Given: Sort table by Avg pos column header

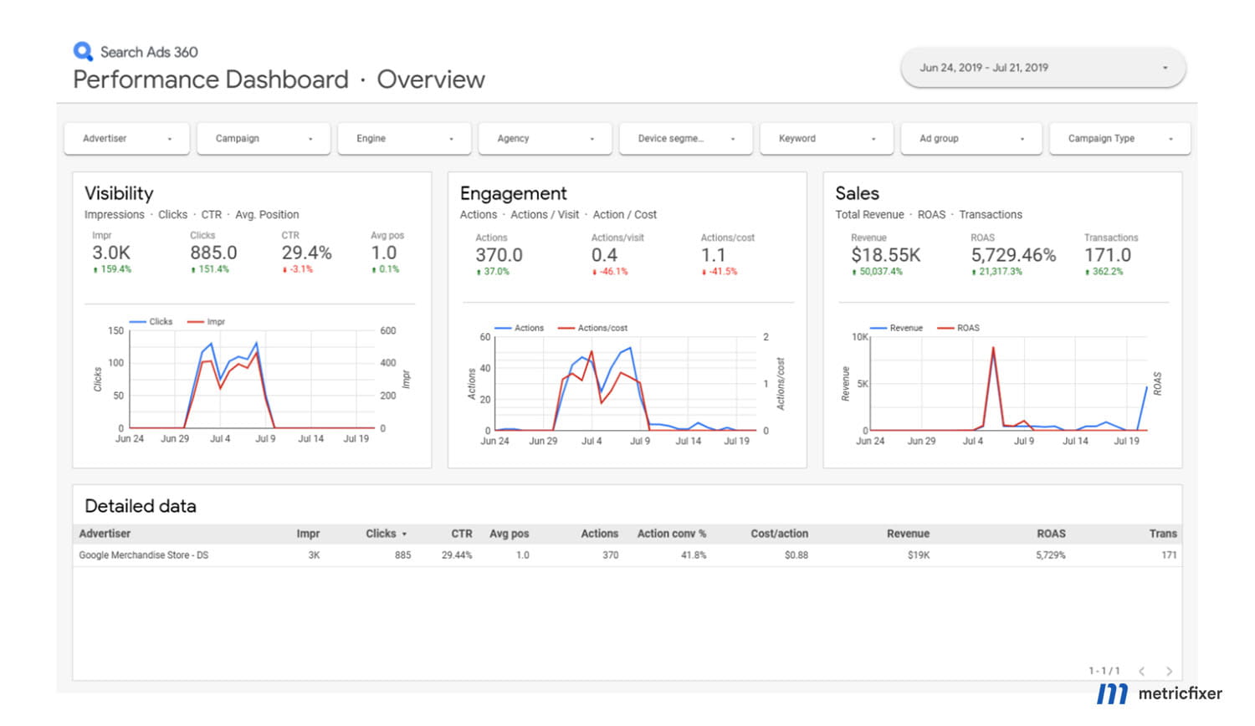Looking at the screenshot, I should point(509,534).
